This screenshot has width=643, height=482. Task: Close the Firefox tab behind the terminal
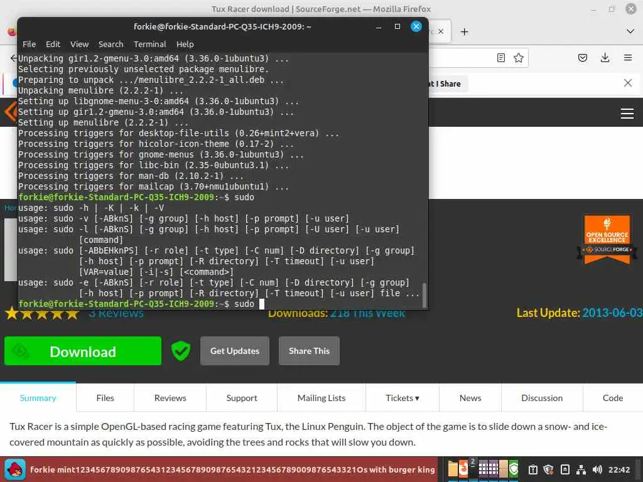[x=441, y=31]
